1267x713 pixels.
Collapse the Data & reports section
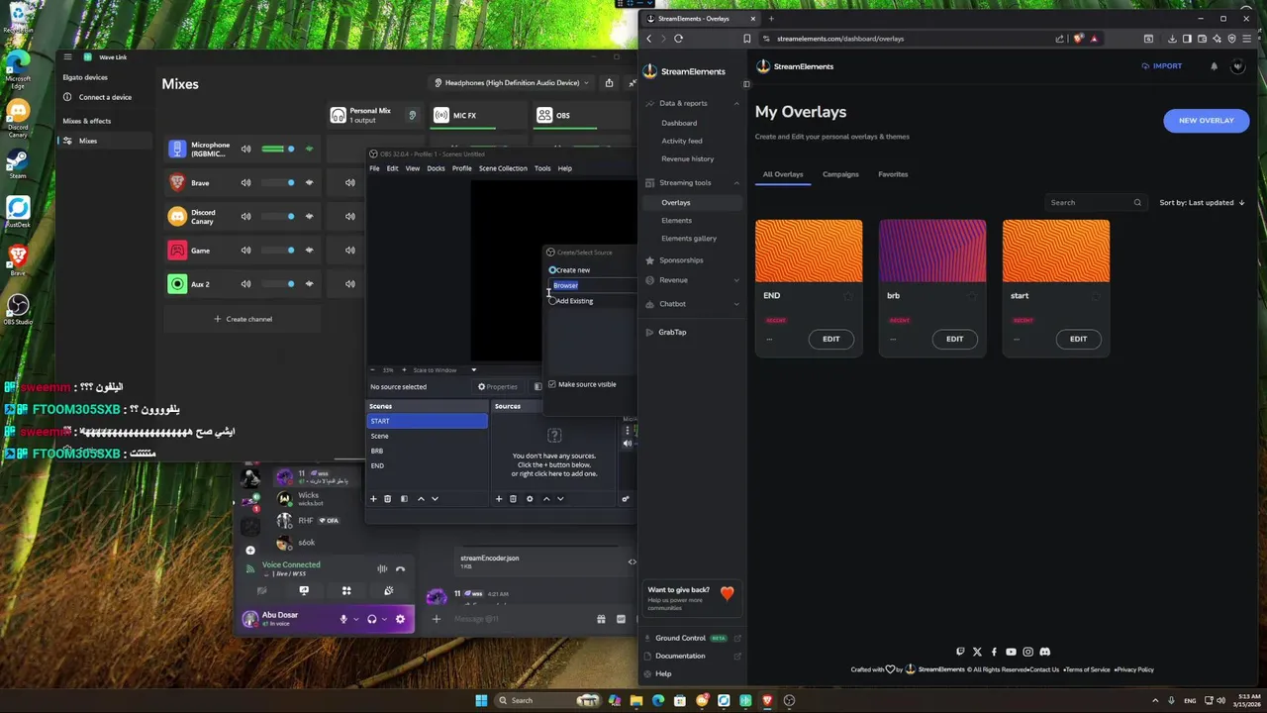coord(735,103)
